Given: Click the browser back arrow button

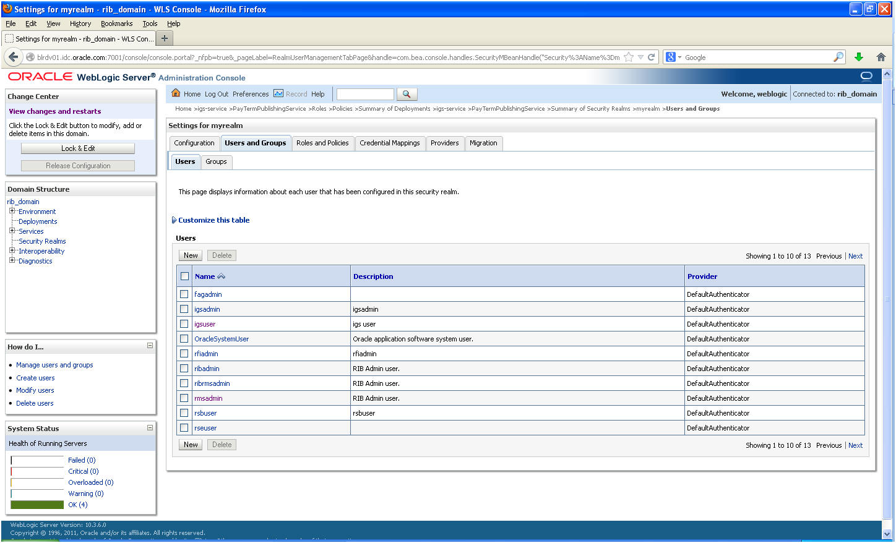Looking at the screenshot, I should point(14,57).
